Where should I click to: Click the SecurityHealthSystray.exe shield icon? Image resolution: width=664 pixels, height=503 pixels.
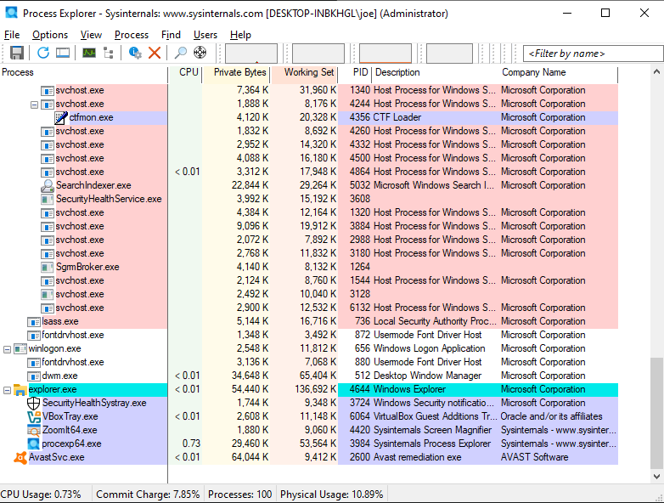(33, 403)
